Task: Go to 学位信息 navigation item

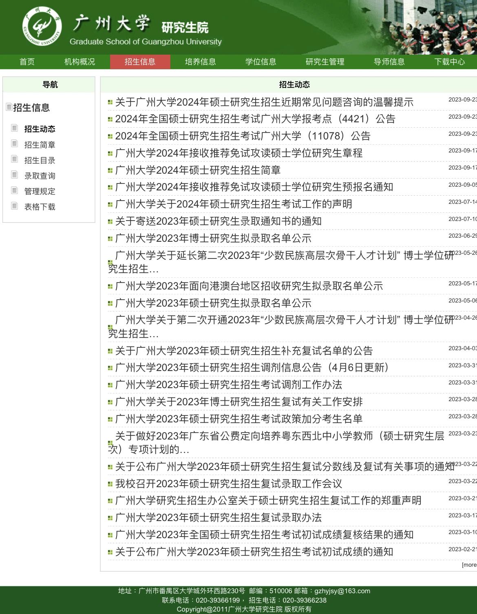Action: coord(261,62)
